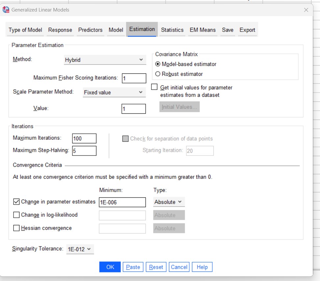Open the Scale Parameter Method dropdown

(x=114, y=93)
